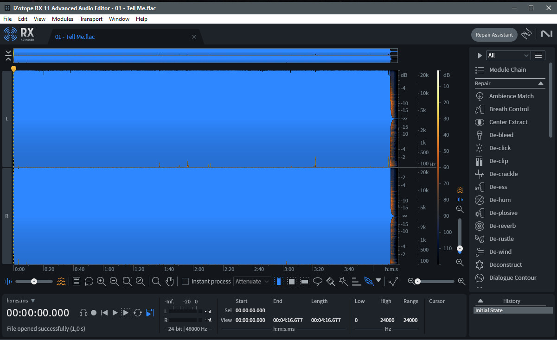Start recording with the record button
The image size is (557, 340).
pyautogui.click(x=94, y=313)
